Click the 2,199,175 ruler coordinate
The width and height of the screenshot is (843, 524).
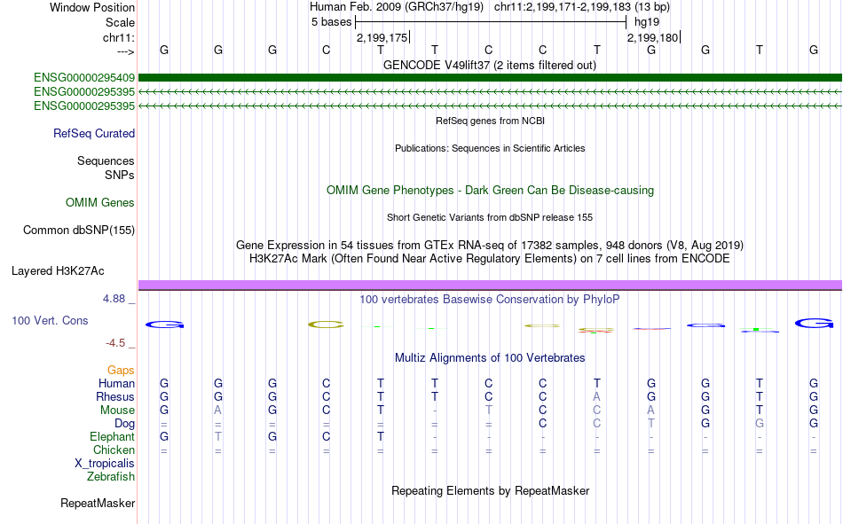point(382,37)
